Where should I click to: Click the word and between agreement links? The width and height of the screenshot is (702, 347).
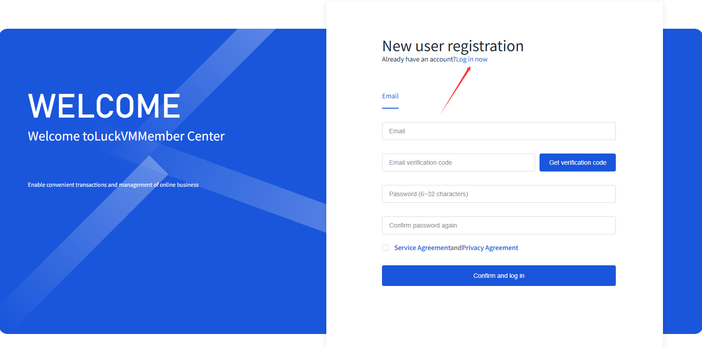pyautogui.click(x=456, y=248)
